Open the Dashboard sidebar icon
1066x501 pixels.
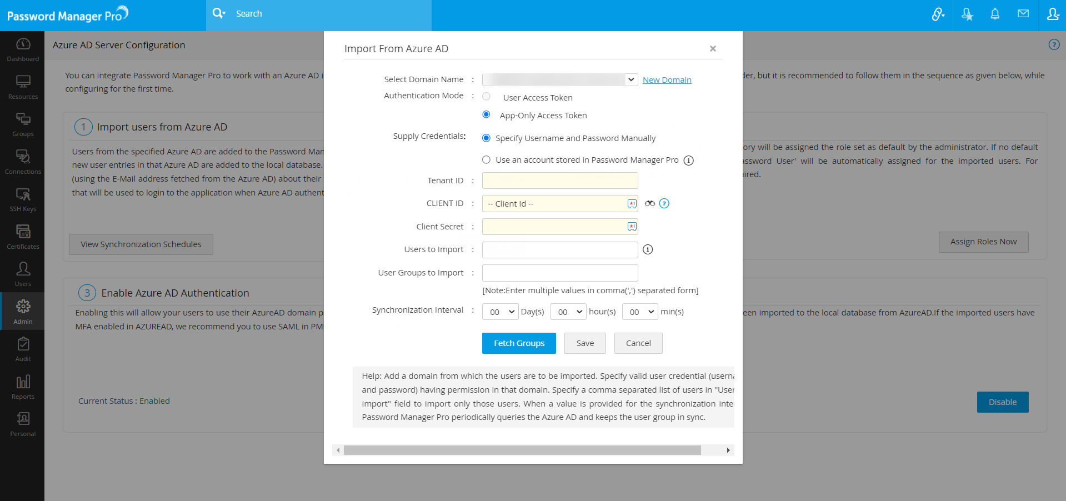click(23, 49)
